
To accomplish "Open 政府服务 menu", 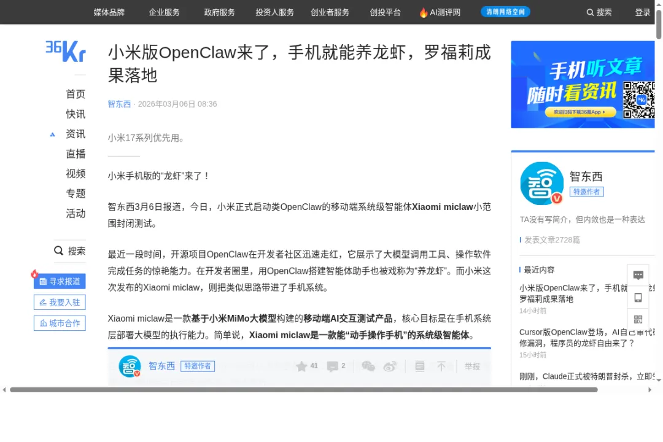I will [219, 12].
